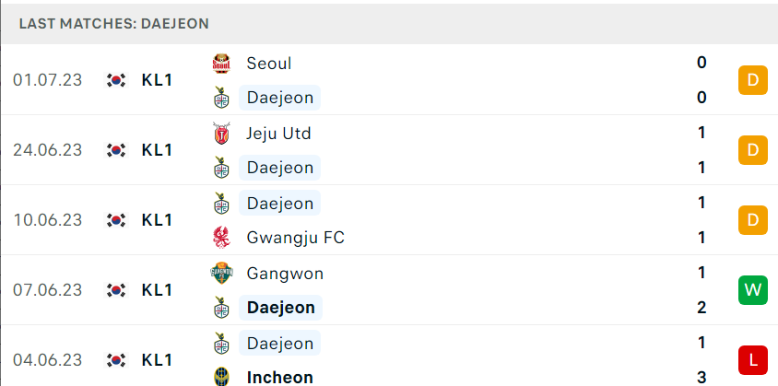778x386 pixels.
Task: Click the Incheon club crest icon
Action: (221, 377)
